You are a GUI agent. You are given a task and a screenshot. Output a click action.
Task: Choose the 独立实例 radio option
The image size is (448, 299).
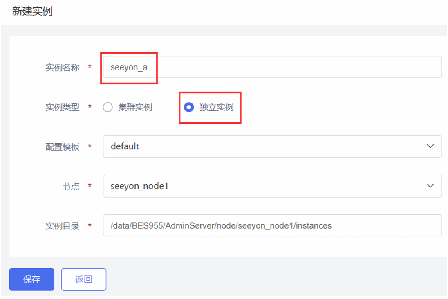point(189,107)
